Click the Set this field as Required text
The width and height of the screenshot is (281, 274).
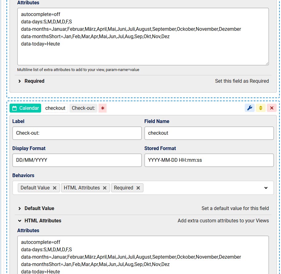(242, 81)
